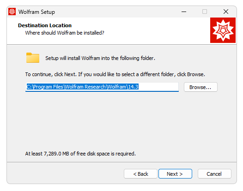Go to the previous step with Back
The height and width of the screenshot is (191, 243).
coord(140,174)
